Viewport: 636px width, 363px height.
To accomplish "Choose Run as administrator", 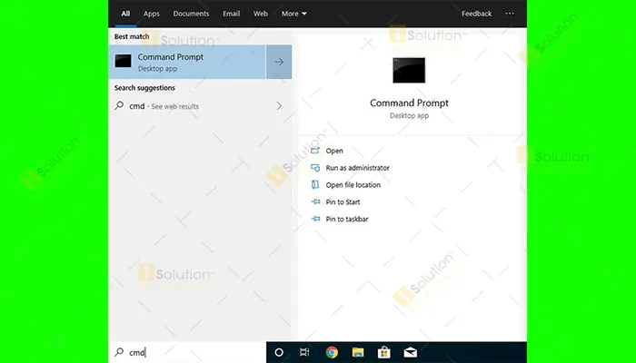I will 357,168.
